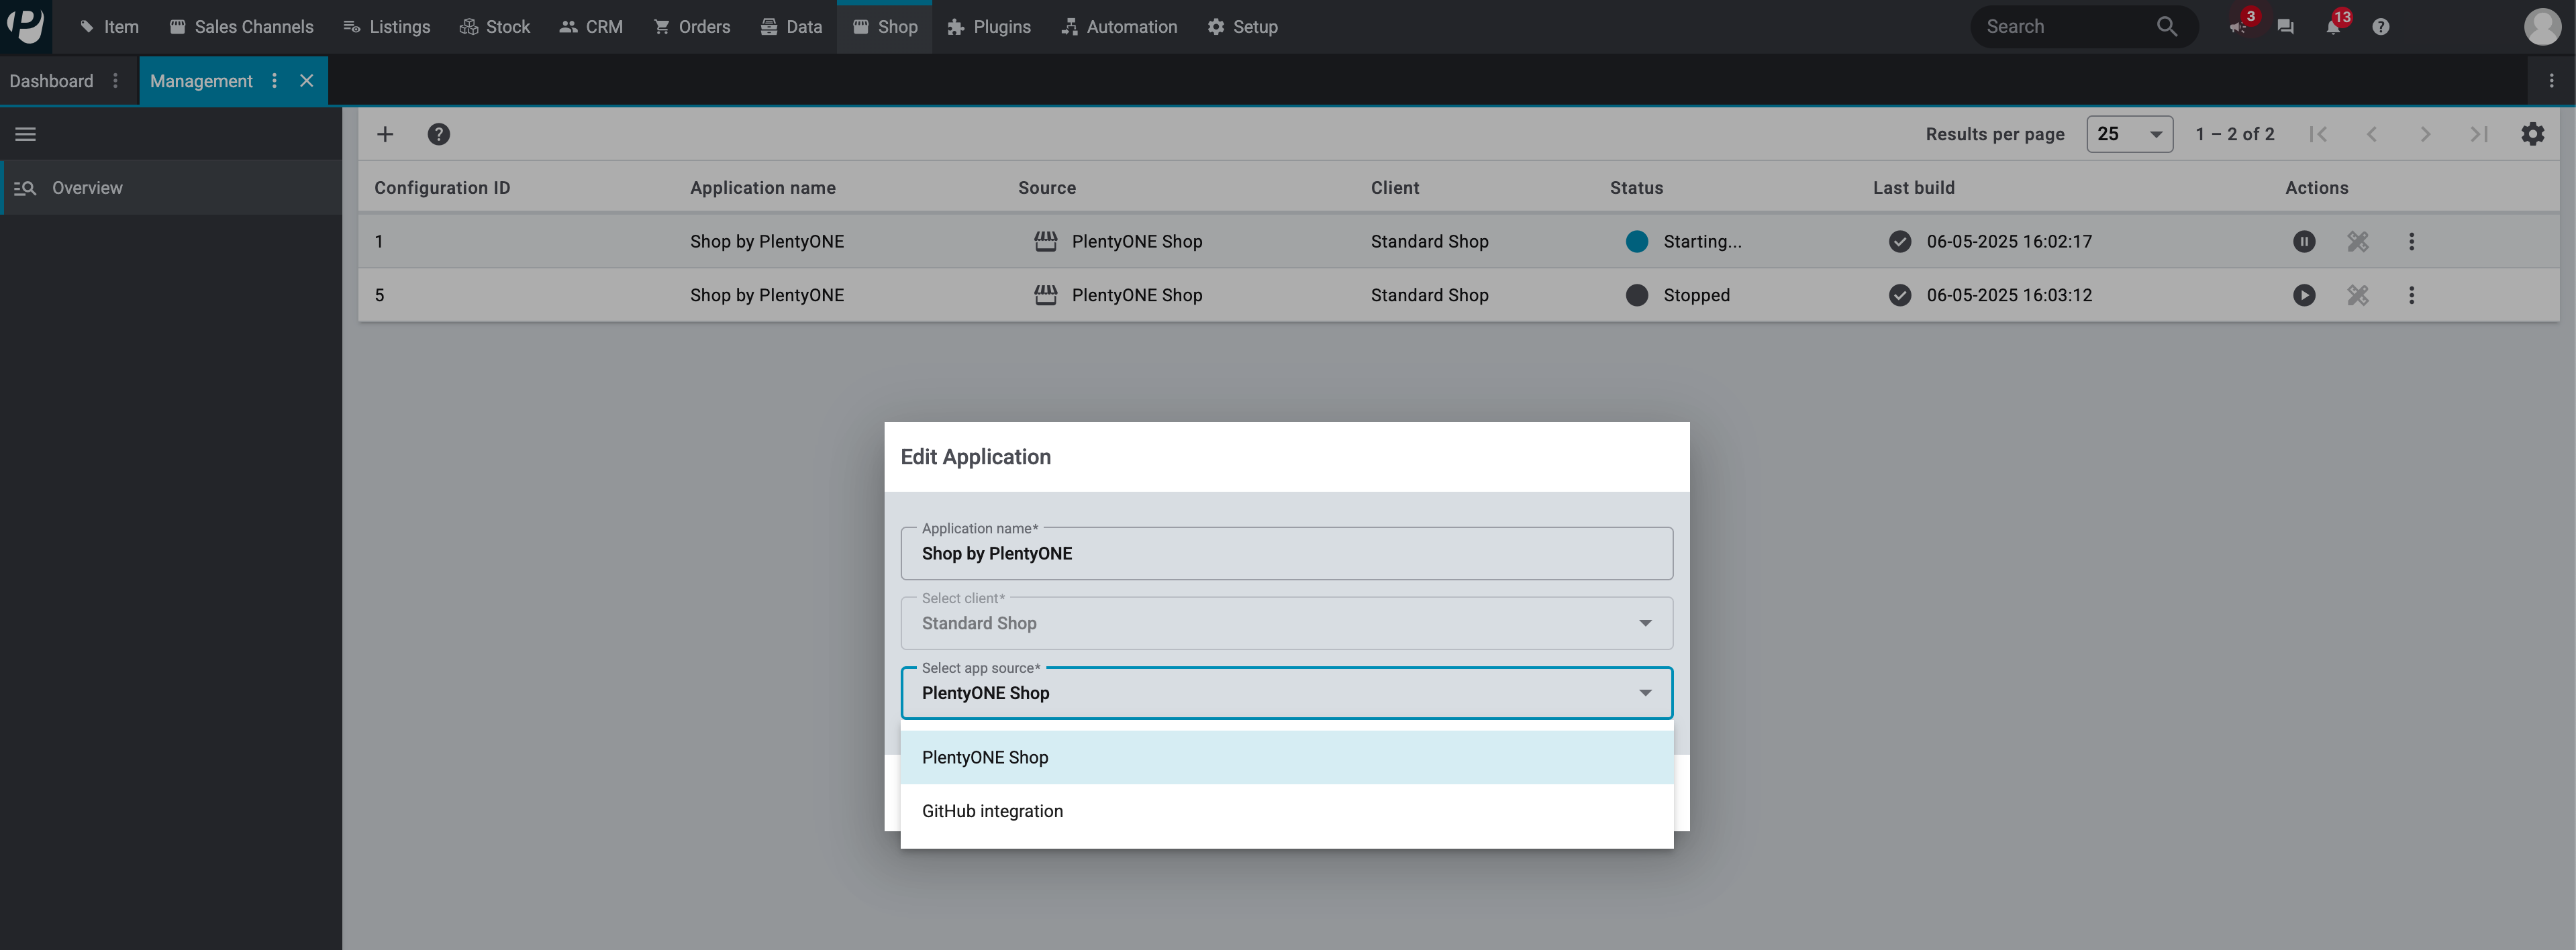This screenshot has height=950, width=2576.
Task: Choose GitHub integration option
Action: point(992,811)
